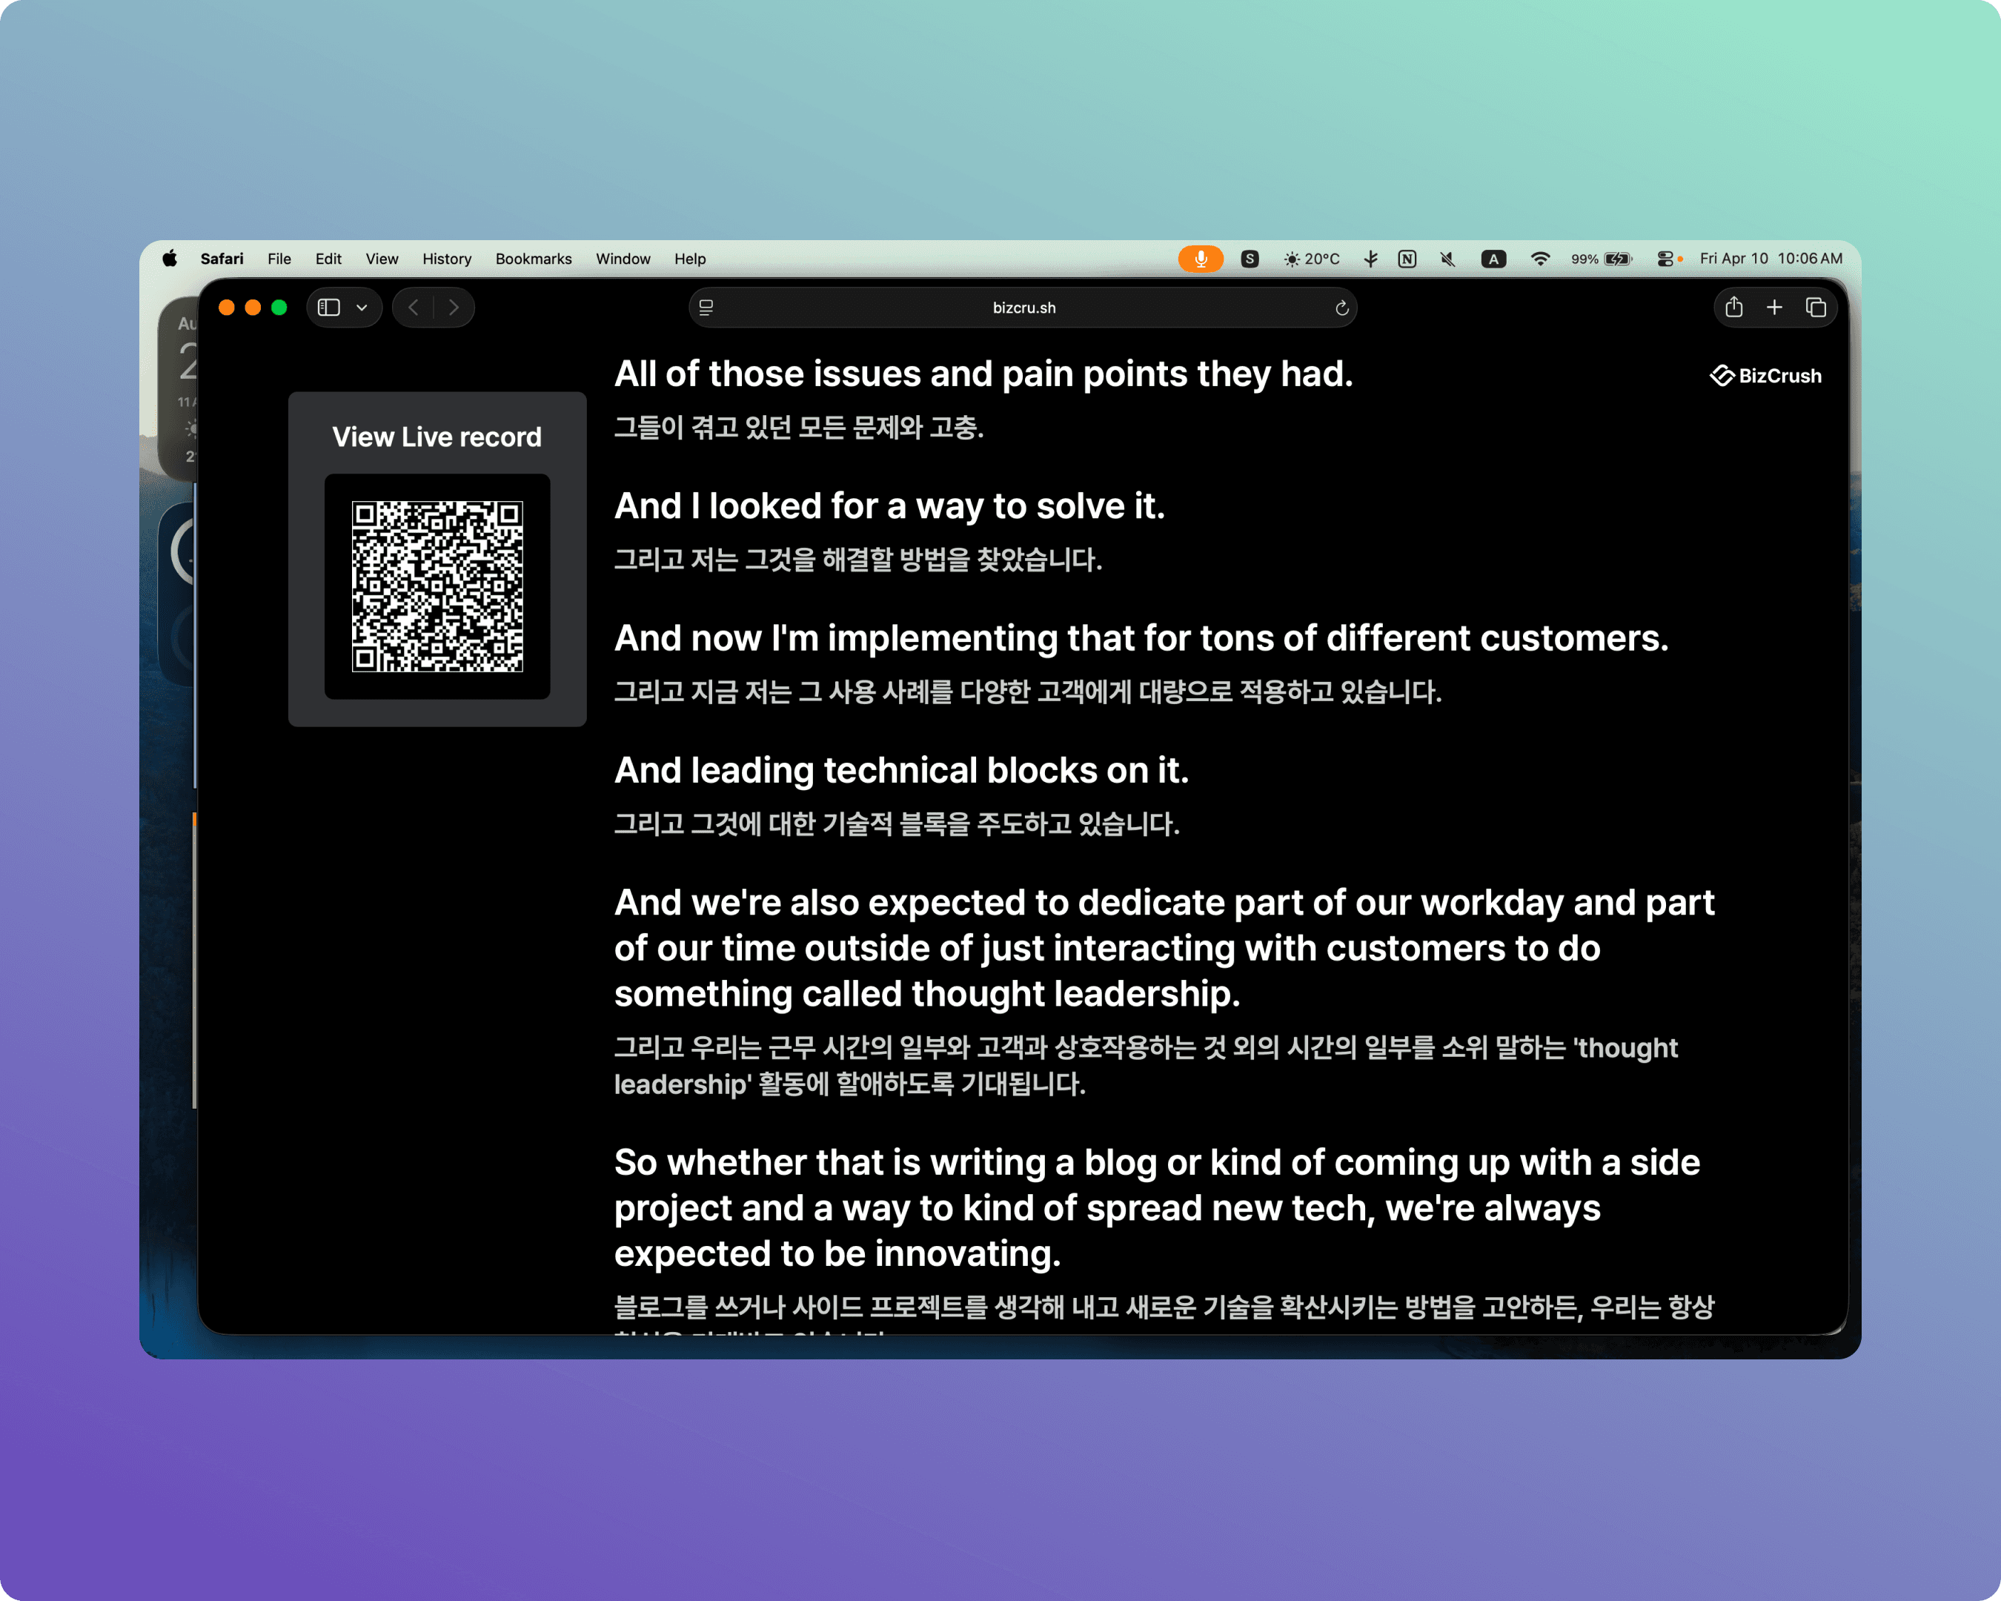2001x1601 pixels.
Task: Click the bizcru.sh address bar
Action: click(x=1023, y=308)
